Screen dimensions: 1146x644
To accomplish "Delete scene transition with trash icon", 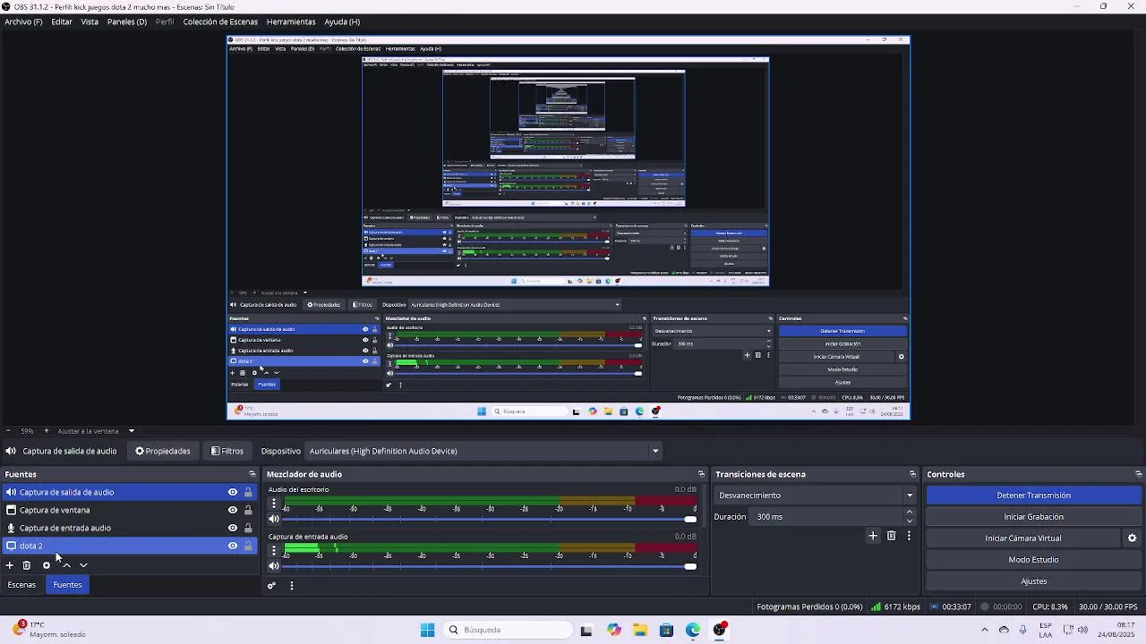I will coord(891,536).
